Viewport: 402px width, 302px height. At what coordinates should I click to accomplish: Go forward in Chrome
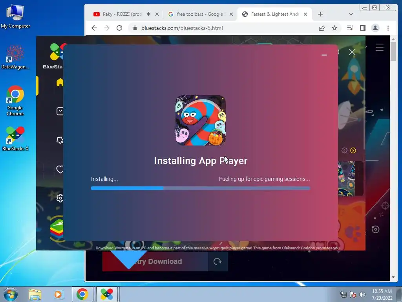(107, 28)
